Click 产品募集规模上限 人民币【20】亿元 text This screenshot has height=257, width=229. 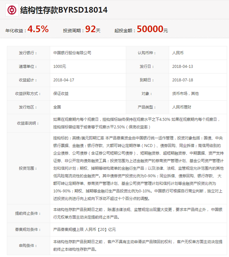(84, 229)
